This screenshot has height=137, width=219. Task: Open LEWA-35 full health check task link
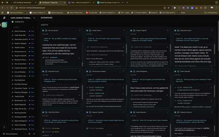click(104, 39)
